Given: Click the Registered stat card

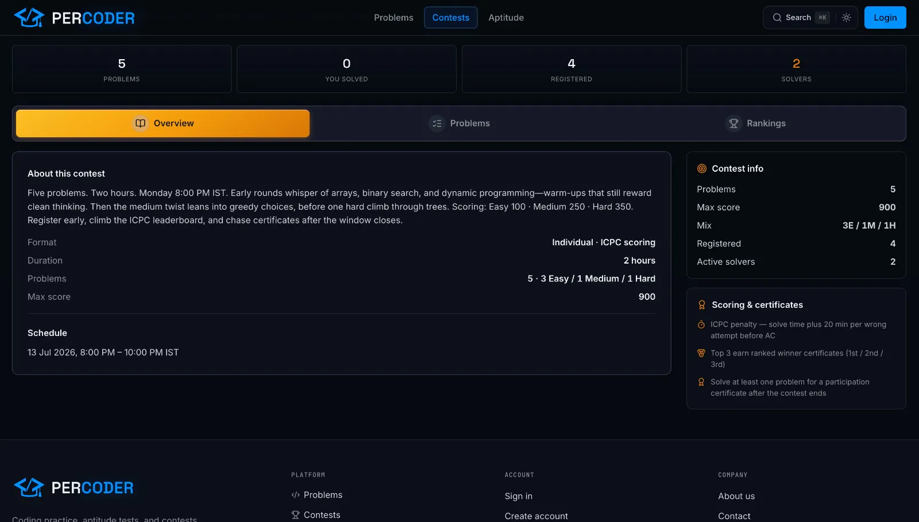Looking at the screenshot, I should (x=572, y=69).
